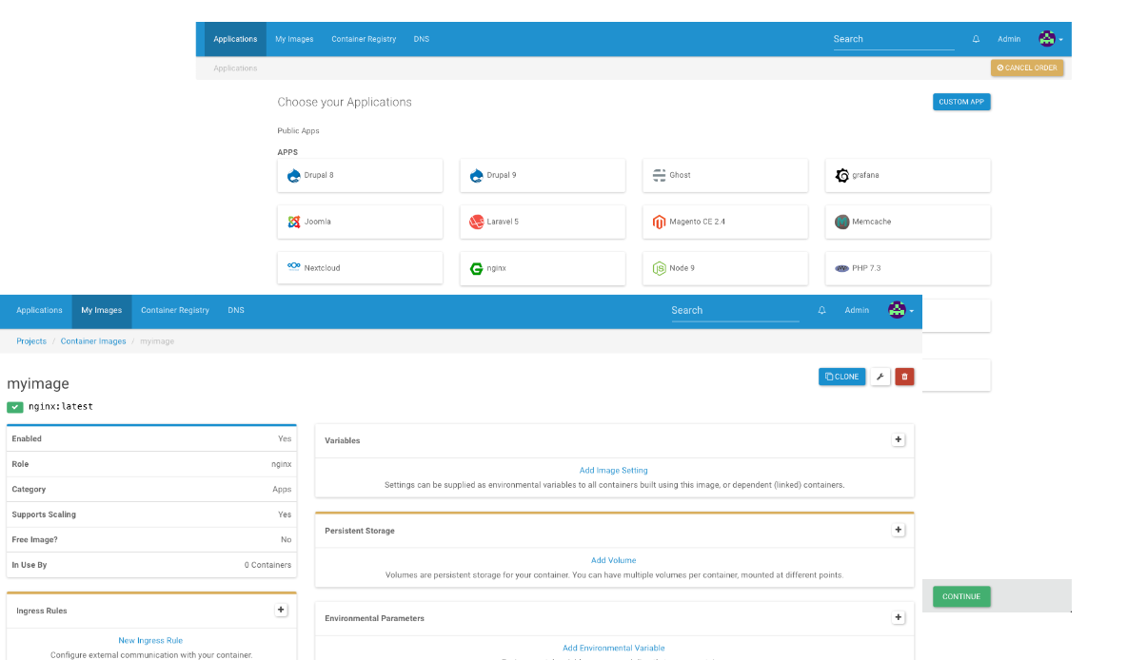Select the Drupal 8 app icon
This screenshot has width=1147, height=660.
(x=294, y=175)
